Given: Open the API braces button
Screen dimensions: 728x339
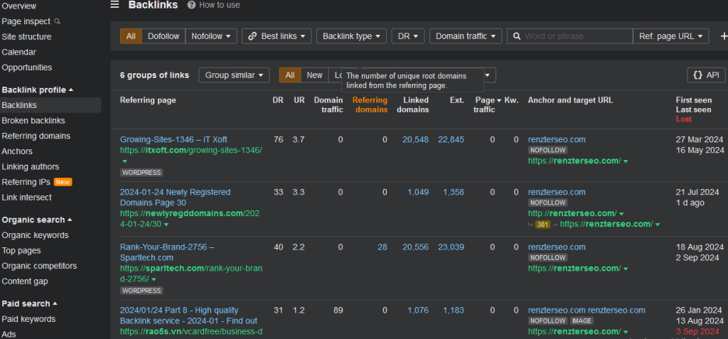Looking at the screenshot, I should pos(706,75).
